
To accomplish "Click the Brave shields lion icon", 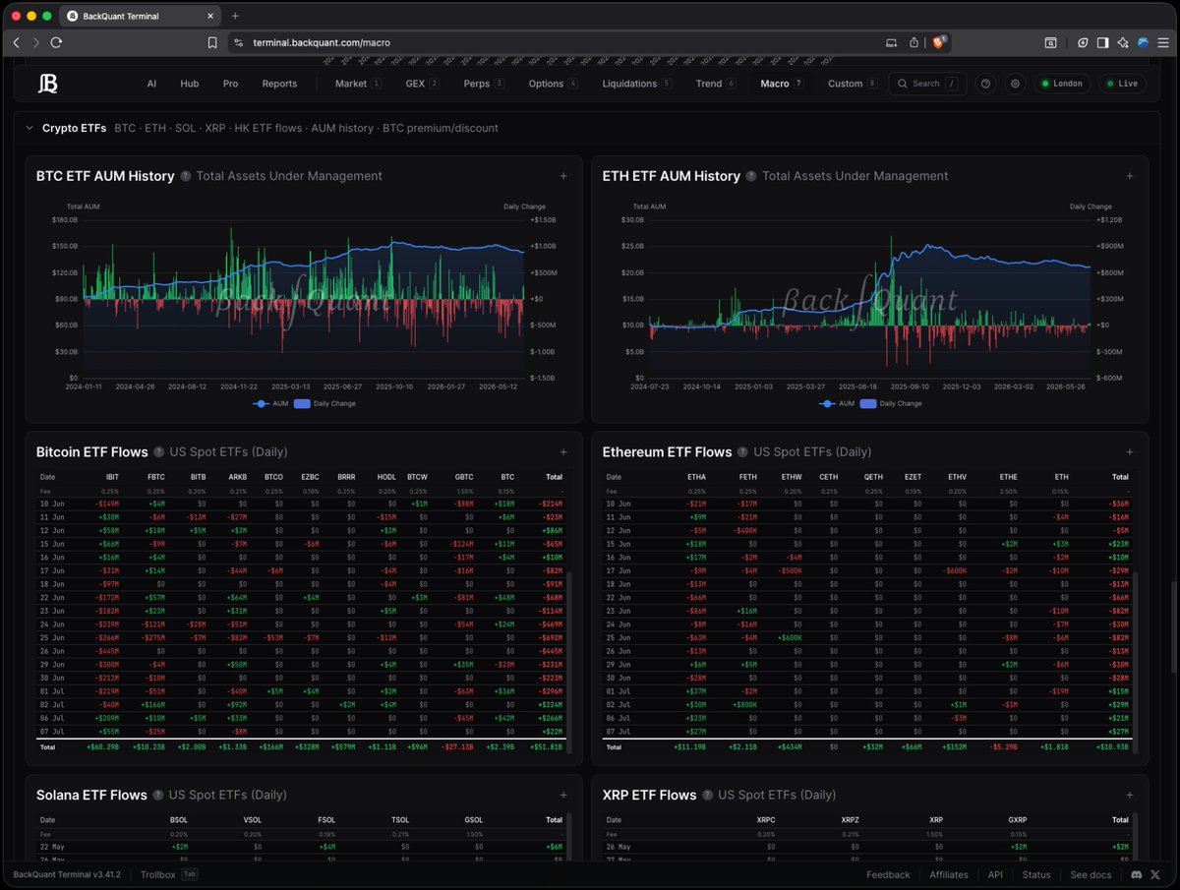I will 939,42.
